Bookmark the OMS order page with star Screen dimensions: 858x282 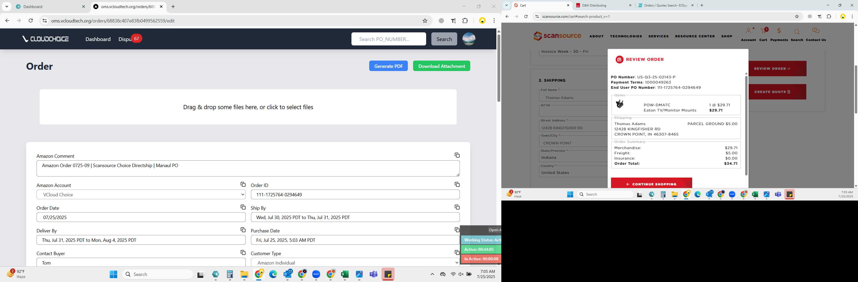coord(425,21)
